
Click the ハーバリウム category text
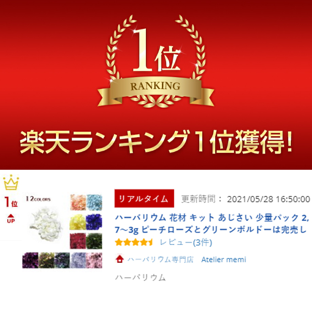pos(140,278)
